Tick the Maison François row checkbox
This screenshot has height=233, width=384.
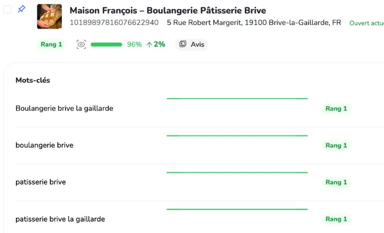point(7,10)
